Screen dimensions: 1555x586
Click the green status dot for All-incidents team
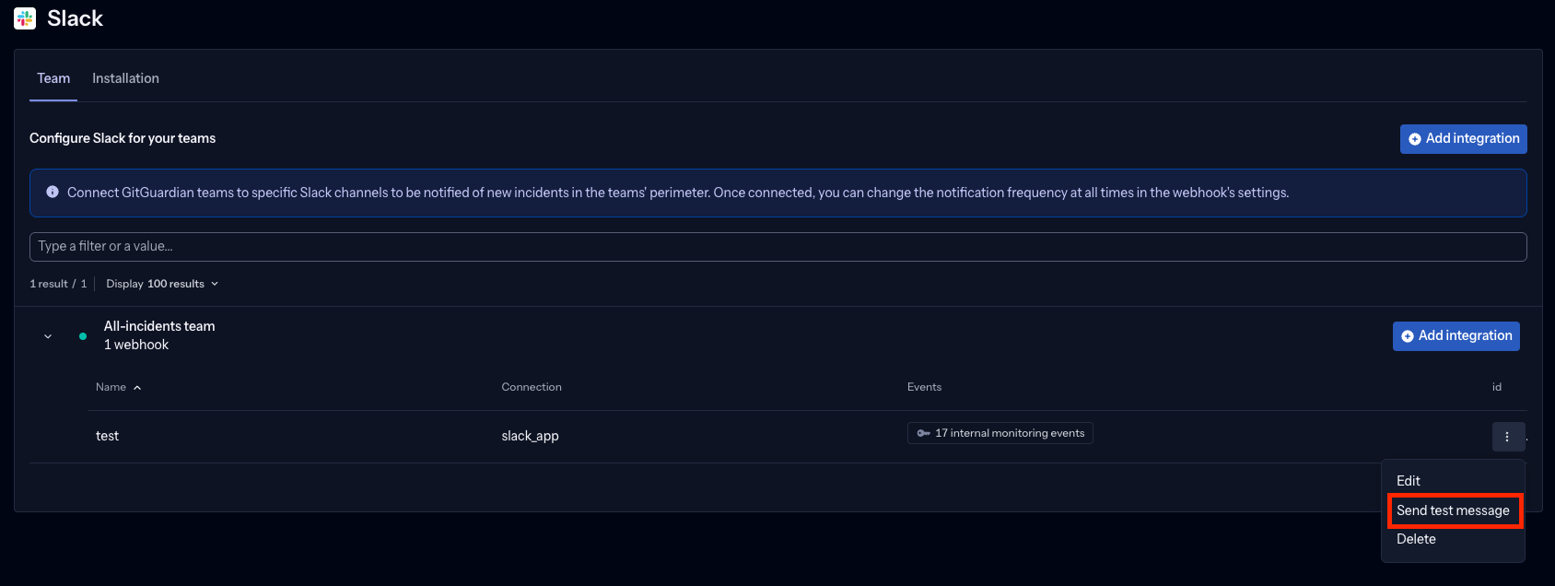(83, 336)
